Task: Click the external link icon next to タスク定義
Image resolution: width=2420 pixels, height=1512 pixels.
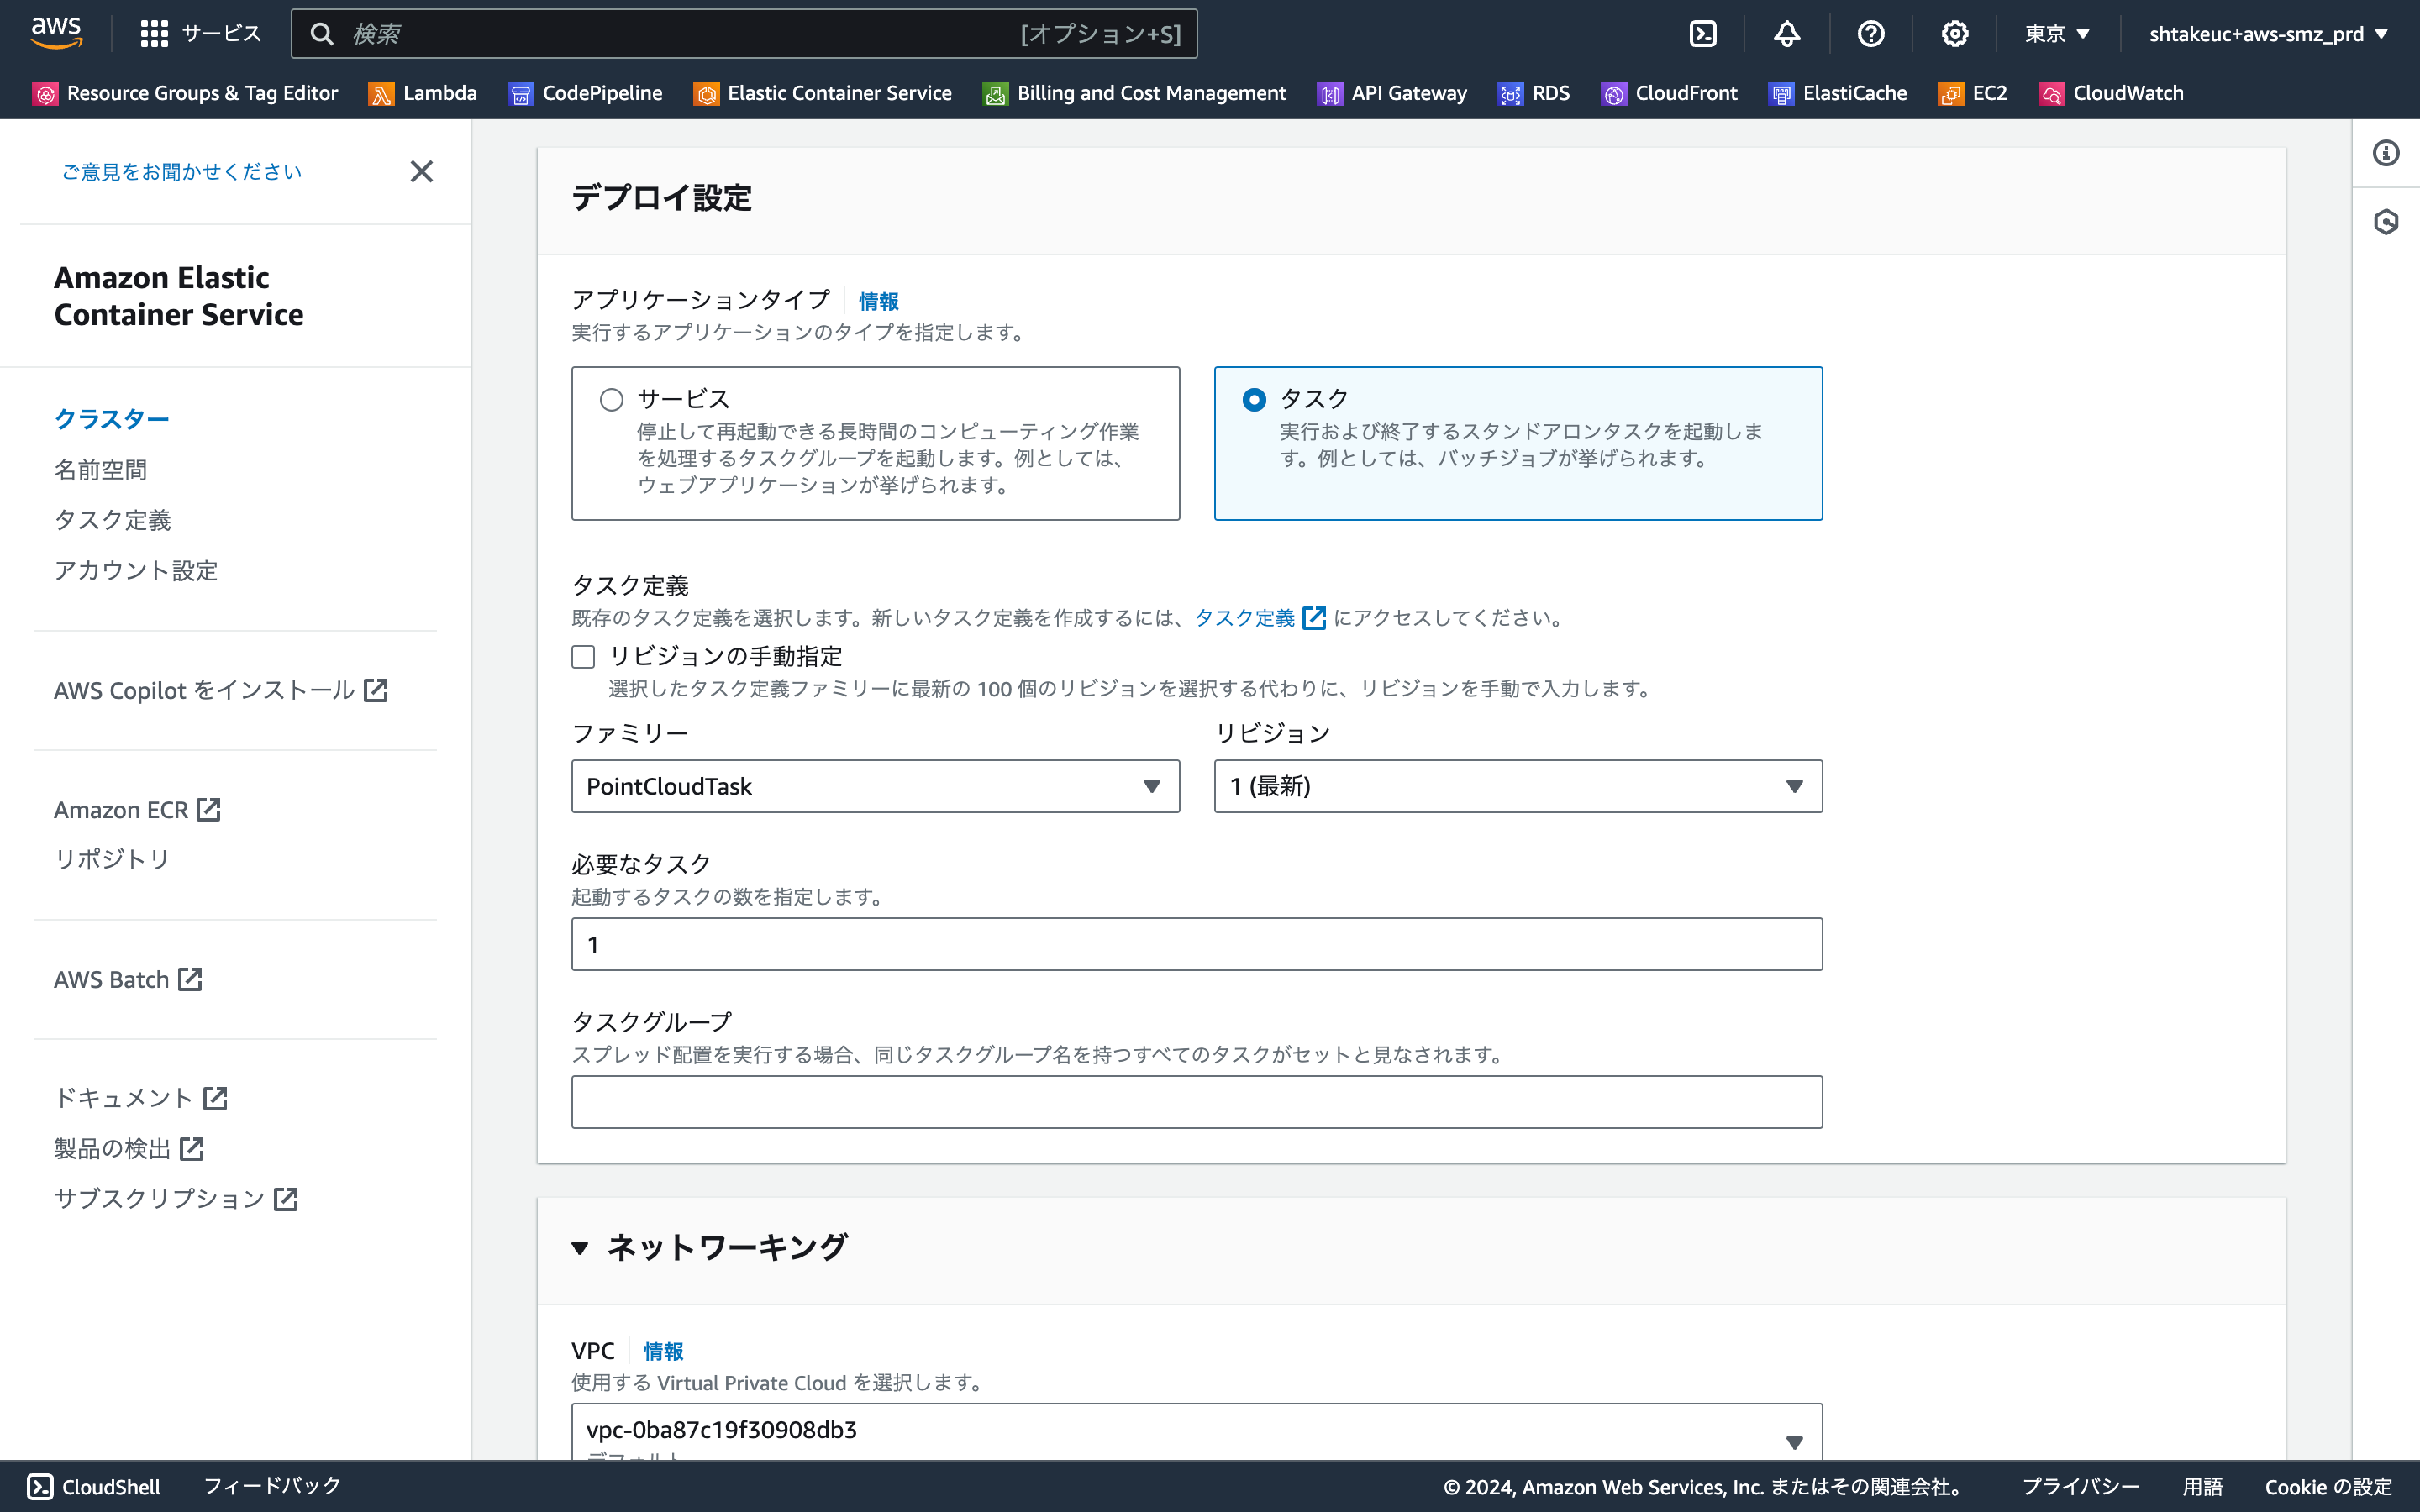Action: (x=1314, y=618)
